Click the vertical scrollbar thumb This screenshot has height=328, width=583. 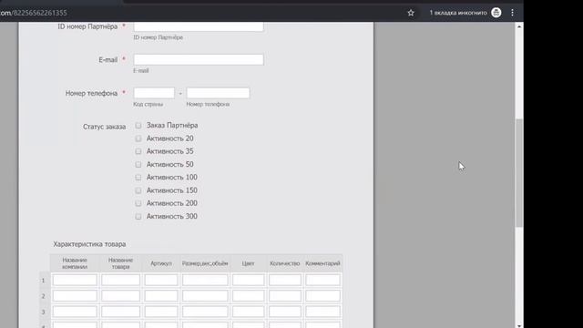point(519,173)
